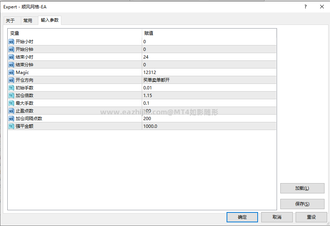Select the 强平金额 variable name
Viewport: 330px width, 226px height.
point(24,126)
